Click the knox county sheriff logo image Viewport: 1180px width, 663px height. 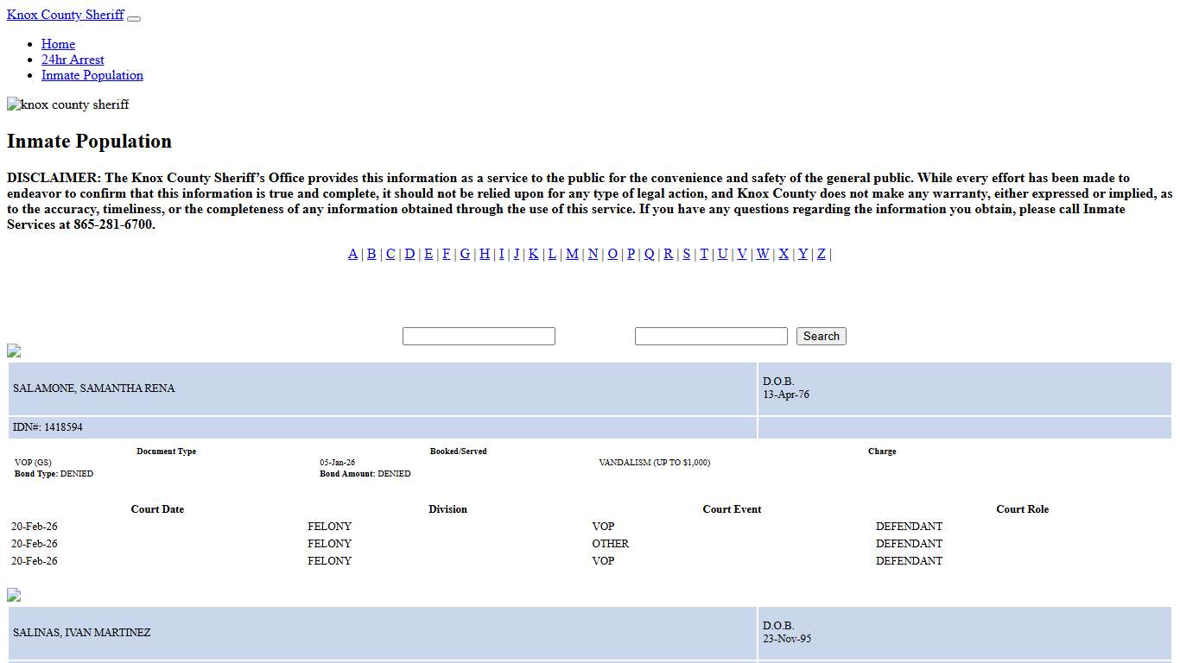pyautogui.click(x=68, y=104)
